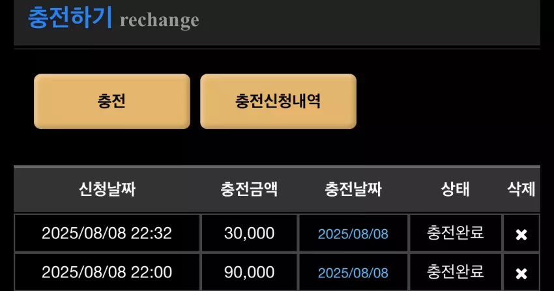Viewport: 554px width, 291px height.
Task: Click the 충전하기 page title
Action: (x=70, y=18)
